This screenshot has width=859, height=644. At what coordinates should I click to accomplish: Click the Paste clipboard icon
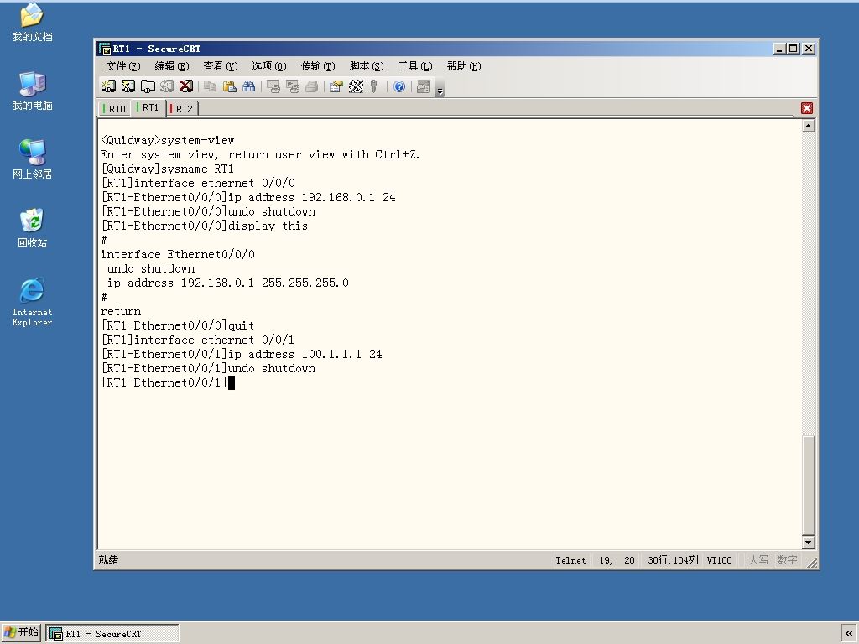point(230,86)
